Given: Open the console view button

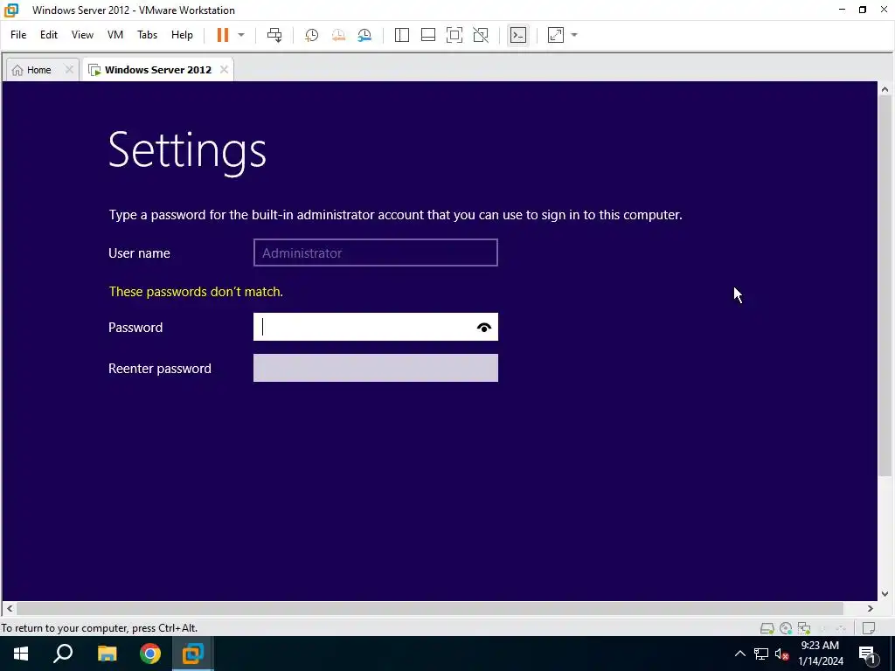Looking at the screenshot, I should point(517,35).
